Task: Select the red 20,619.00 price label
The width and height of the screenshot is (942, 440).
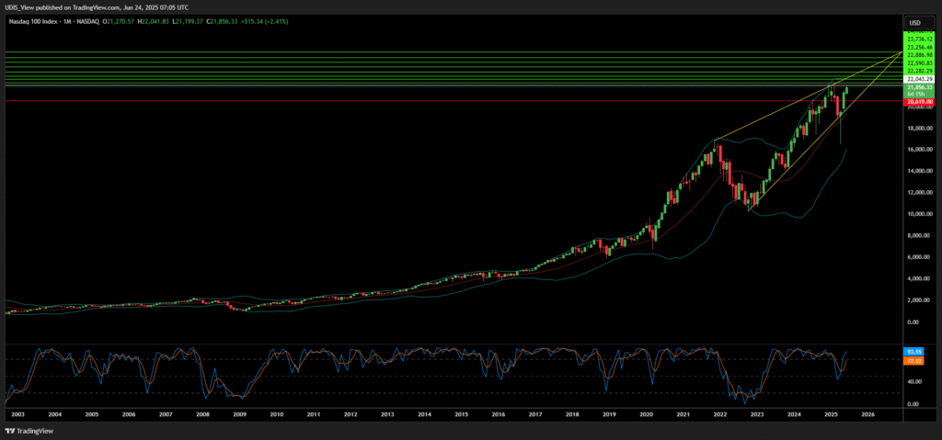Action: [919, 102]
